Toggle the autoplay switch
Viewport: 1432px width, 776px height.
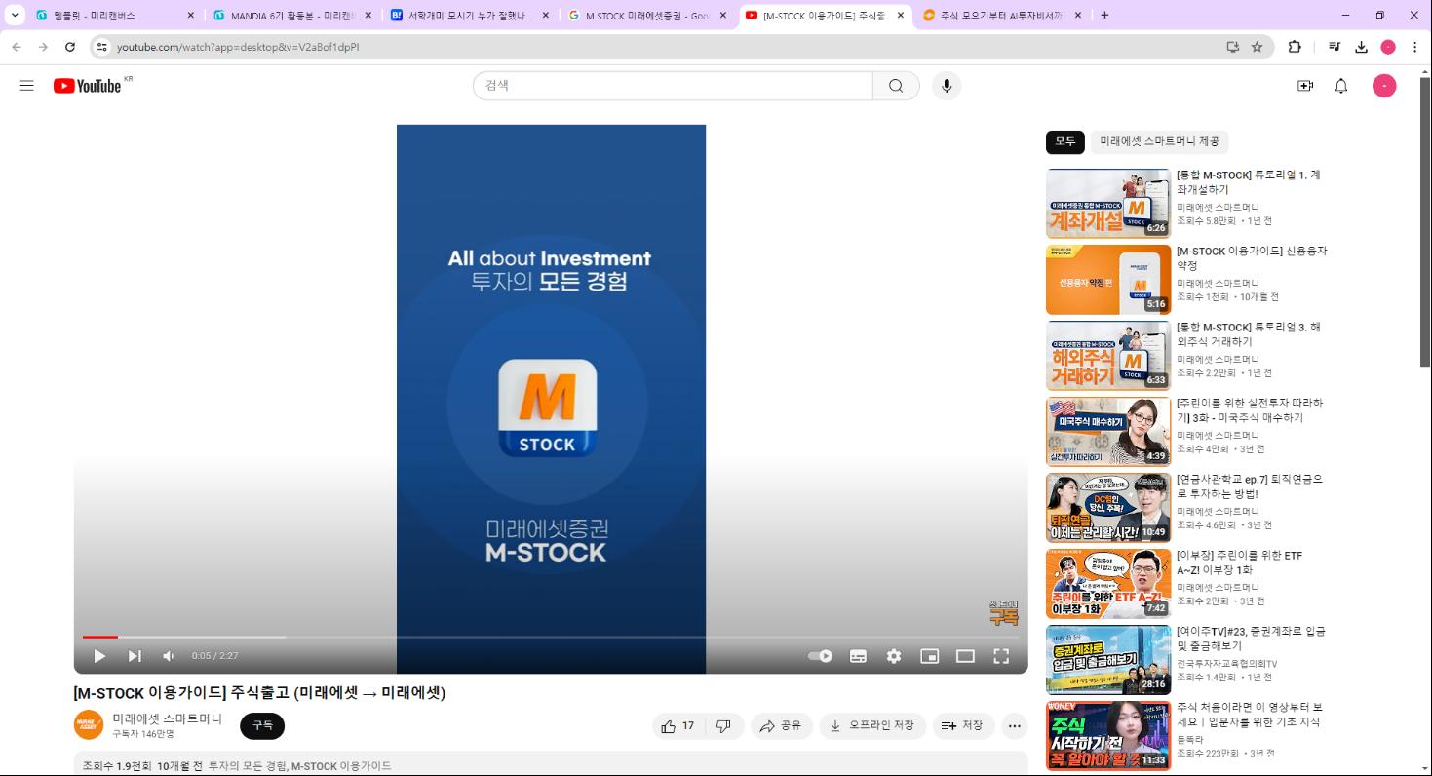[821, 656]
